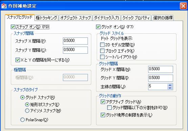Switch to the スナップとグリッド tab
This screenshot has height=131, width=188.
pyautogui.click(x=20, y=18)
